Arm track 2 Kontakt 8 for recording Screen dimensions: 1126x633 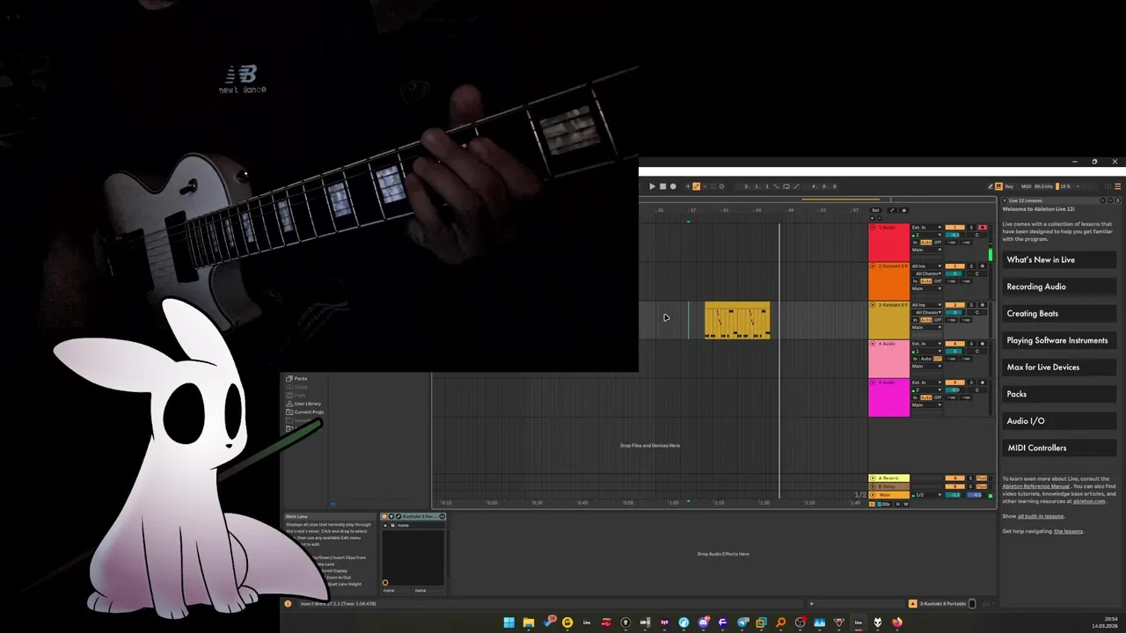[983, 266]
